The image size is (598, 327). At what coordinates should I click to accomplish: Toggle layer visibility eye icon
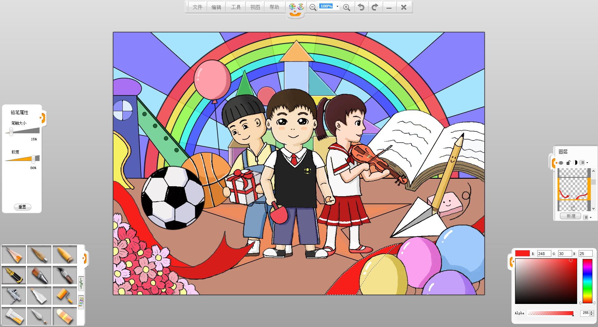pos(561,163)
